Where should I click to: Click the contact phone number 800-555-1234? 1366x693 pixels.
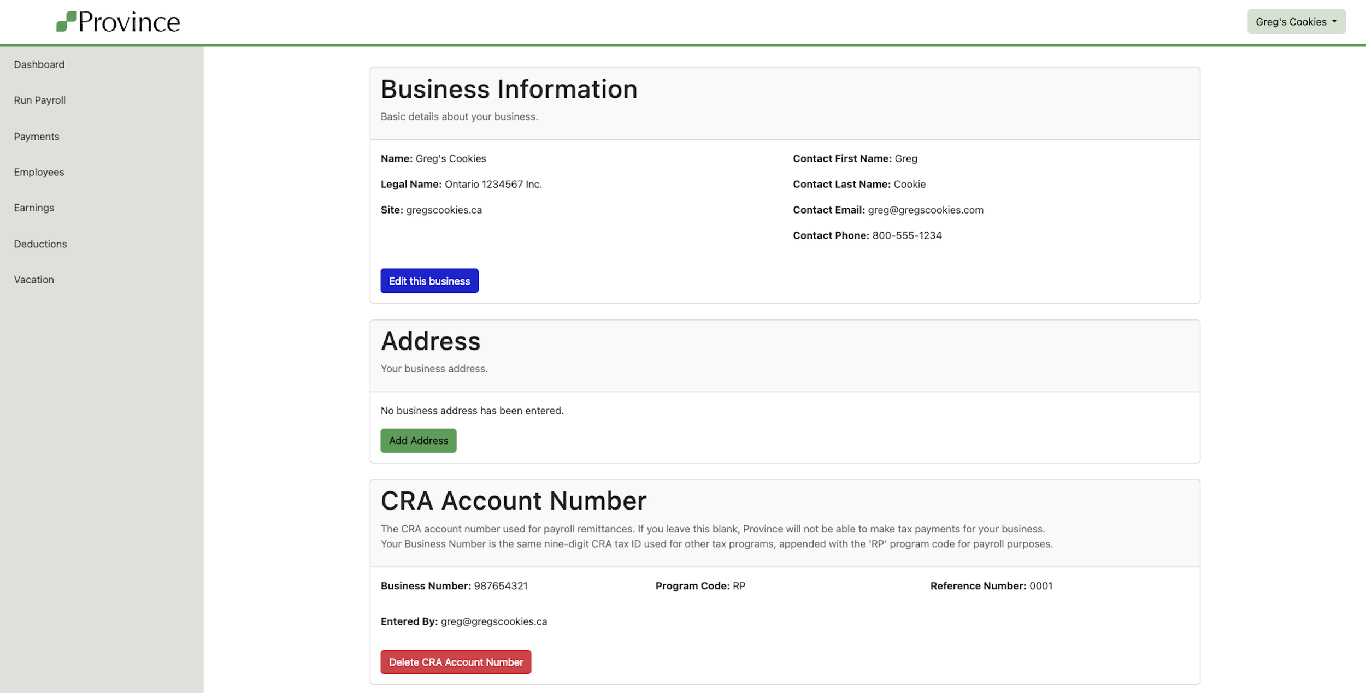click(906, 235)
